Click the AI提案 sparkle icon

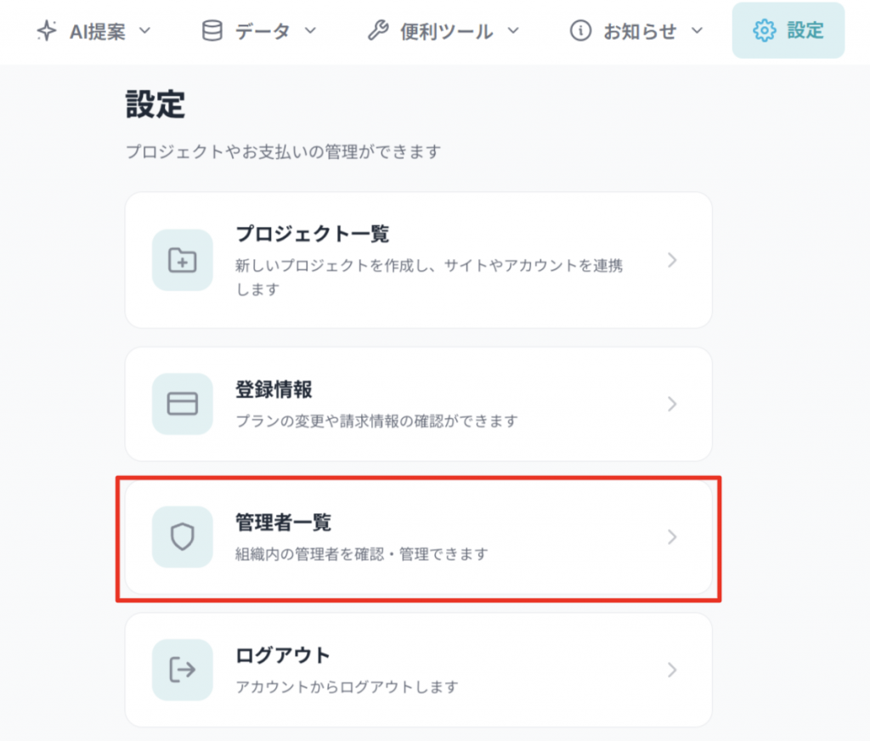[x=48, y=31]
